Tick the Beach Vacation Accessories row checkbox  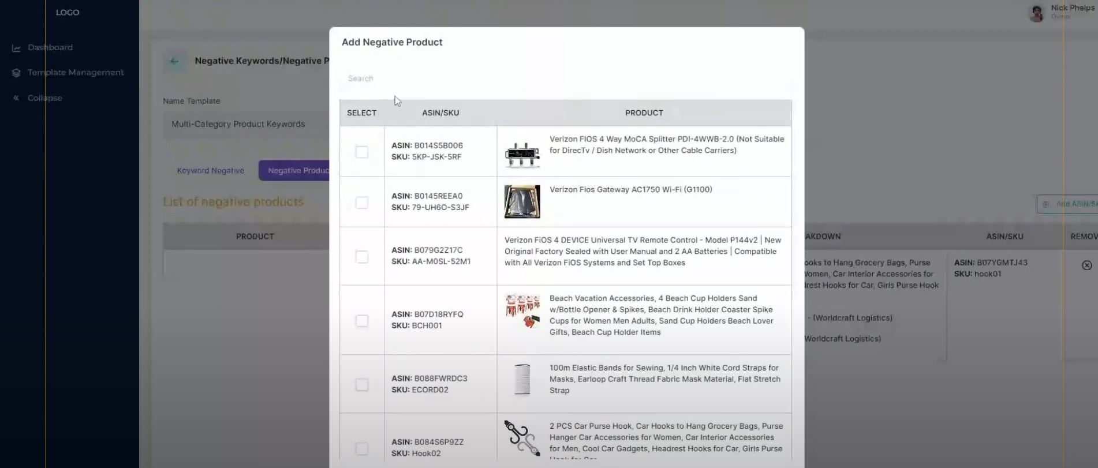362,321
